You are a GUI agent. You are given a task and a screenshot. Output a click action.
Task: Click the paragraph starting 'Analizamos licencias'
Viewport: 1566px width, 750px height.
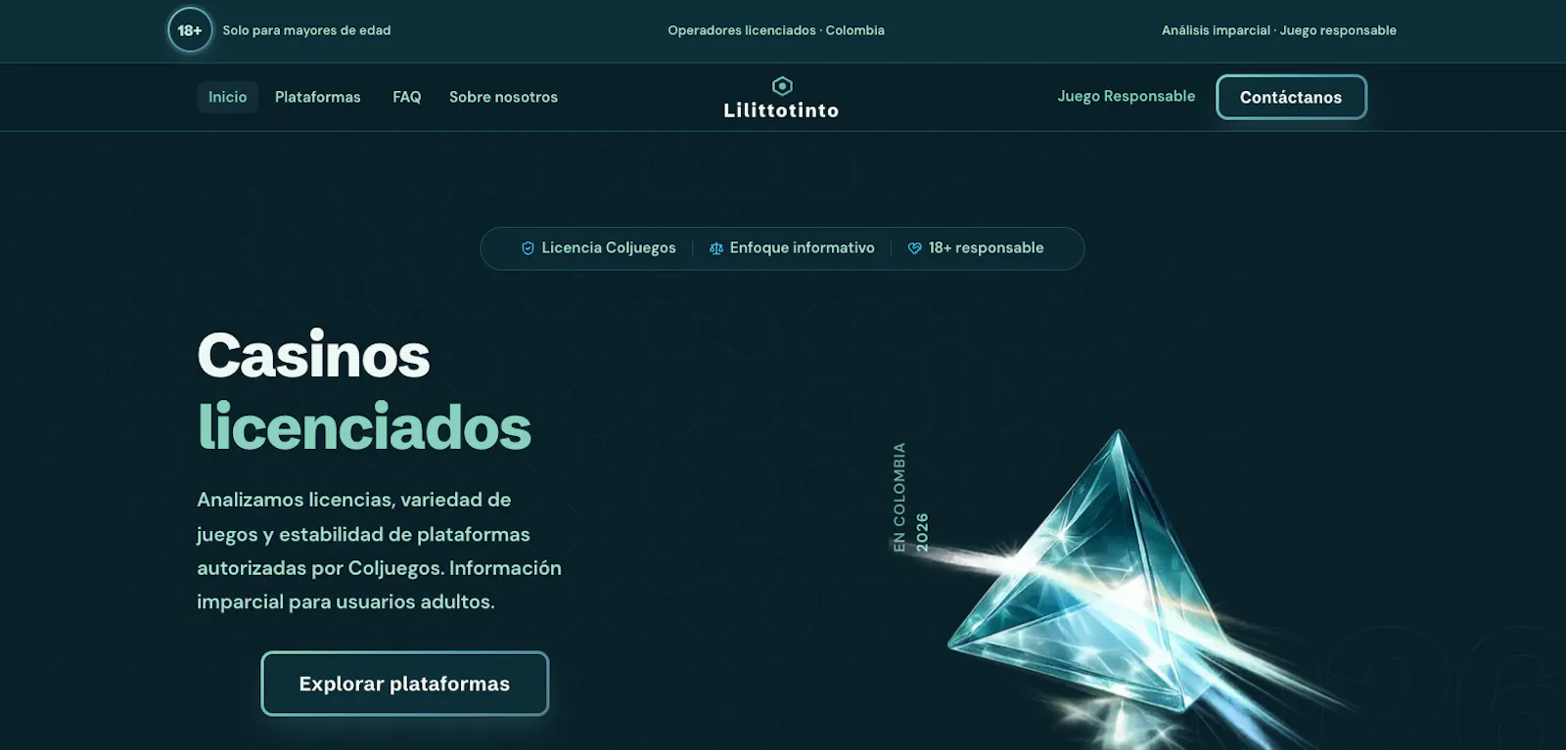pos(379,551)
